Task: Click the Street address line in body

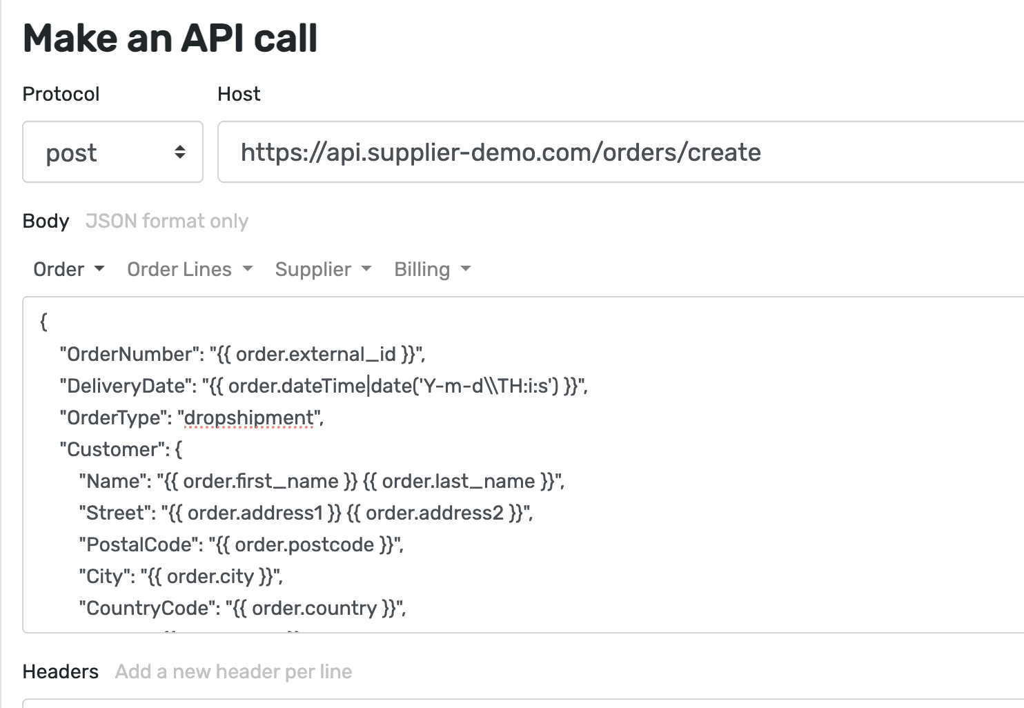Action: (x=306, y=513)
